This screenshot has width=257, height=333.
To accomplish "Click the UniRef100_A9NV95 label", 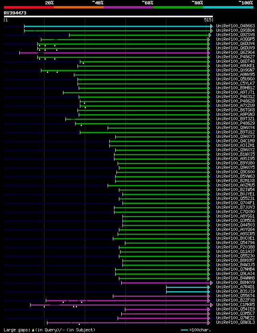I will (235, 74).
